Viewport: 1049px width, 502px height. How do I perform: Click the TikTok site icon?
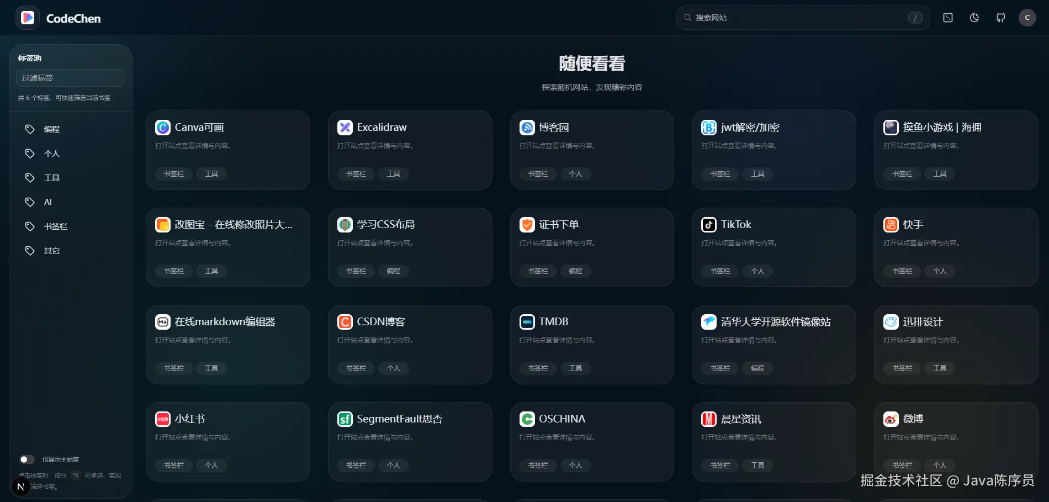coord(709,225)
